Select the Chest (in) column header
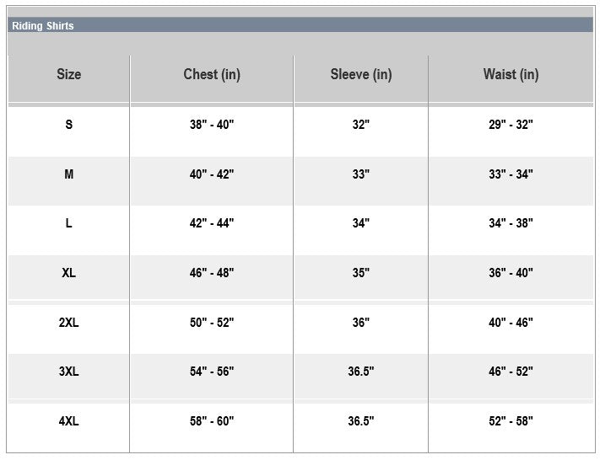This screenshot has width=600, height=460. (212, 74)
